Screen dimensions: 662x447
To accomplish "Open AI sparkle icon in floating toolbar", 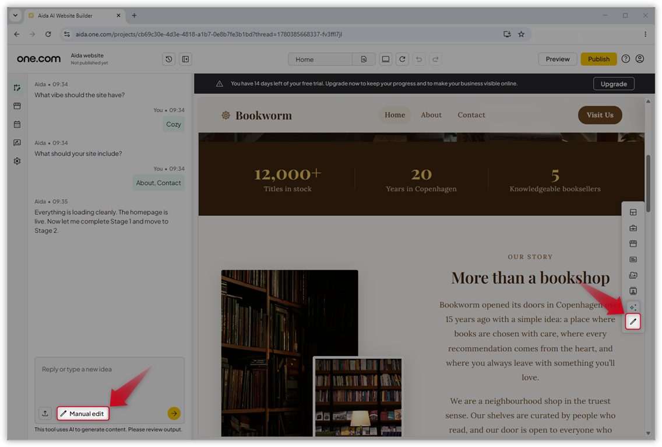I will coord(633,307).
